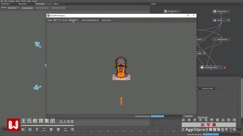Click the Graph panel title
This screenshot has height=136, width=243.
[x=153, y=4]
